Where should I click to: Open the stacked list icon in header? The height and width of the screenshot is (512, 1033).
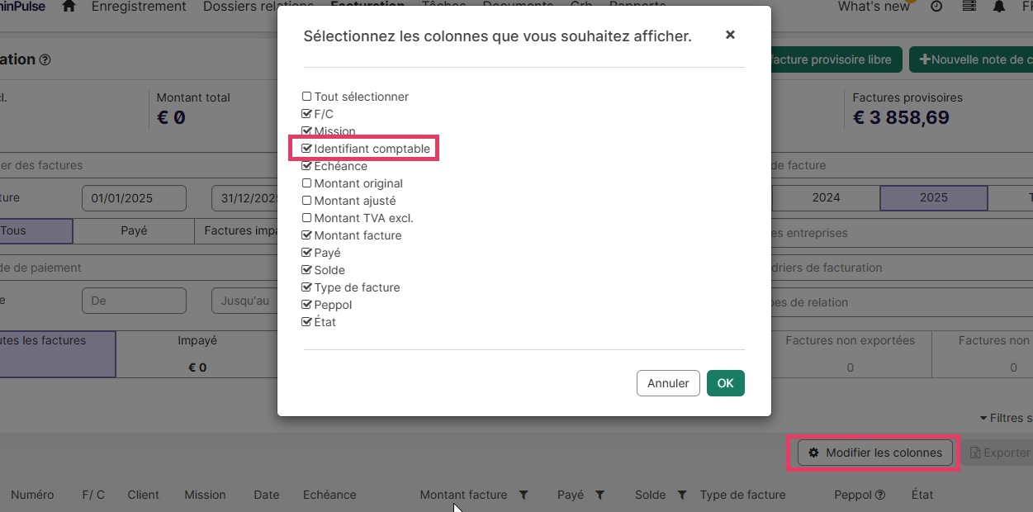click(x=969, y=7)
